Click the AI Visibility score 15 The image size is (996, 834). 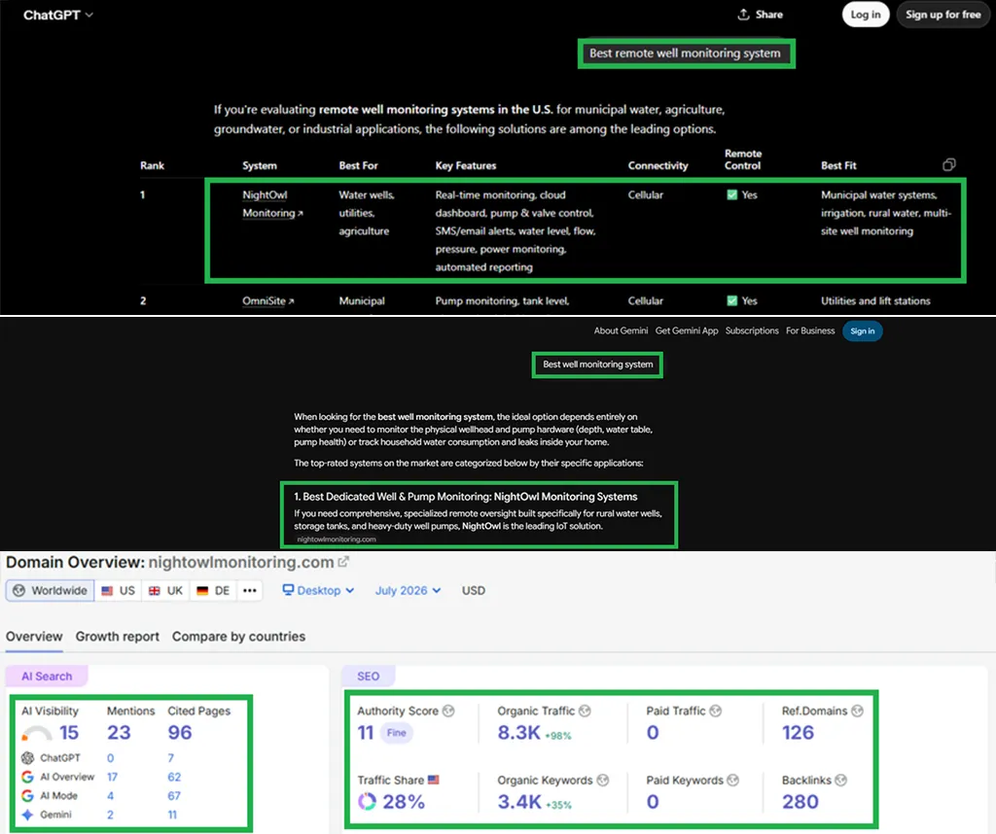coord(69,733)
